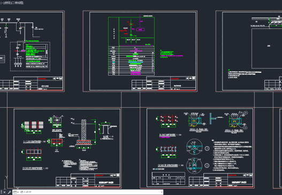Select circled detail A in bottom-right sheet

pyautogui.click(x=195, y=147)
